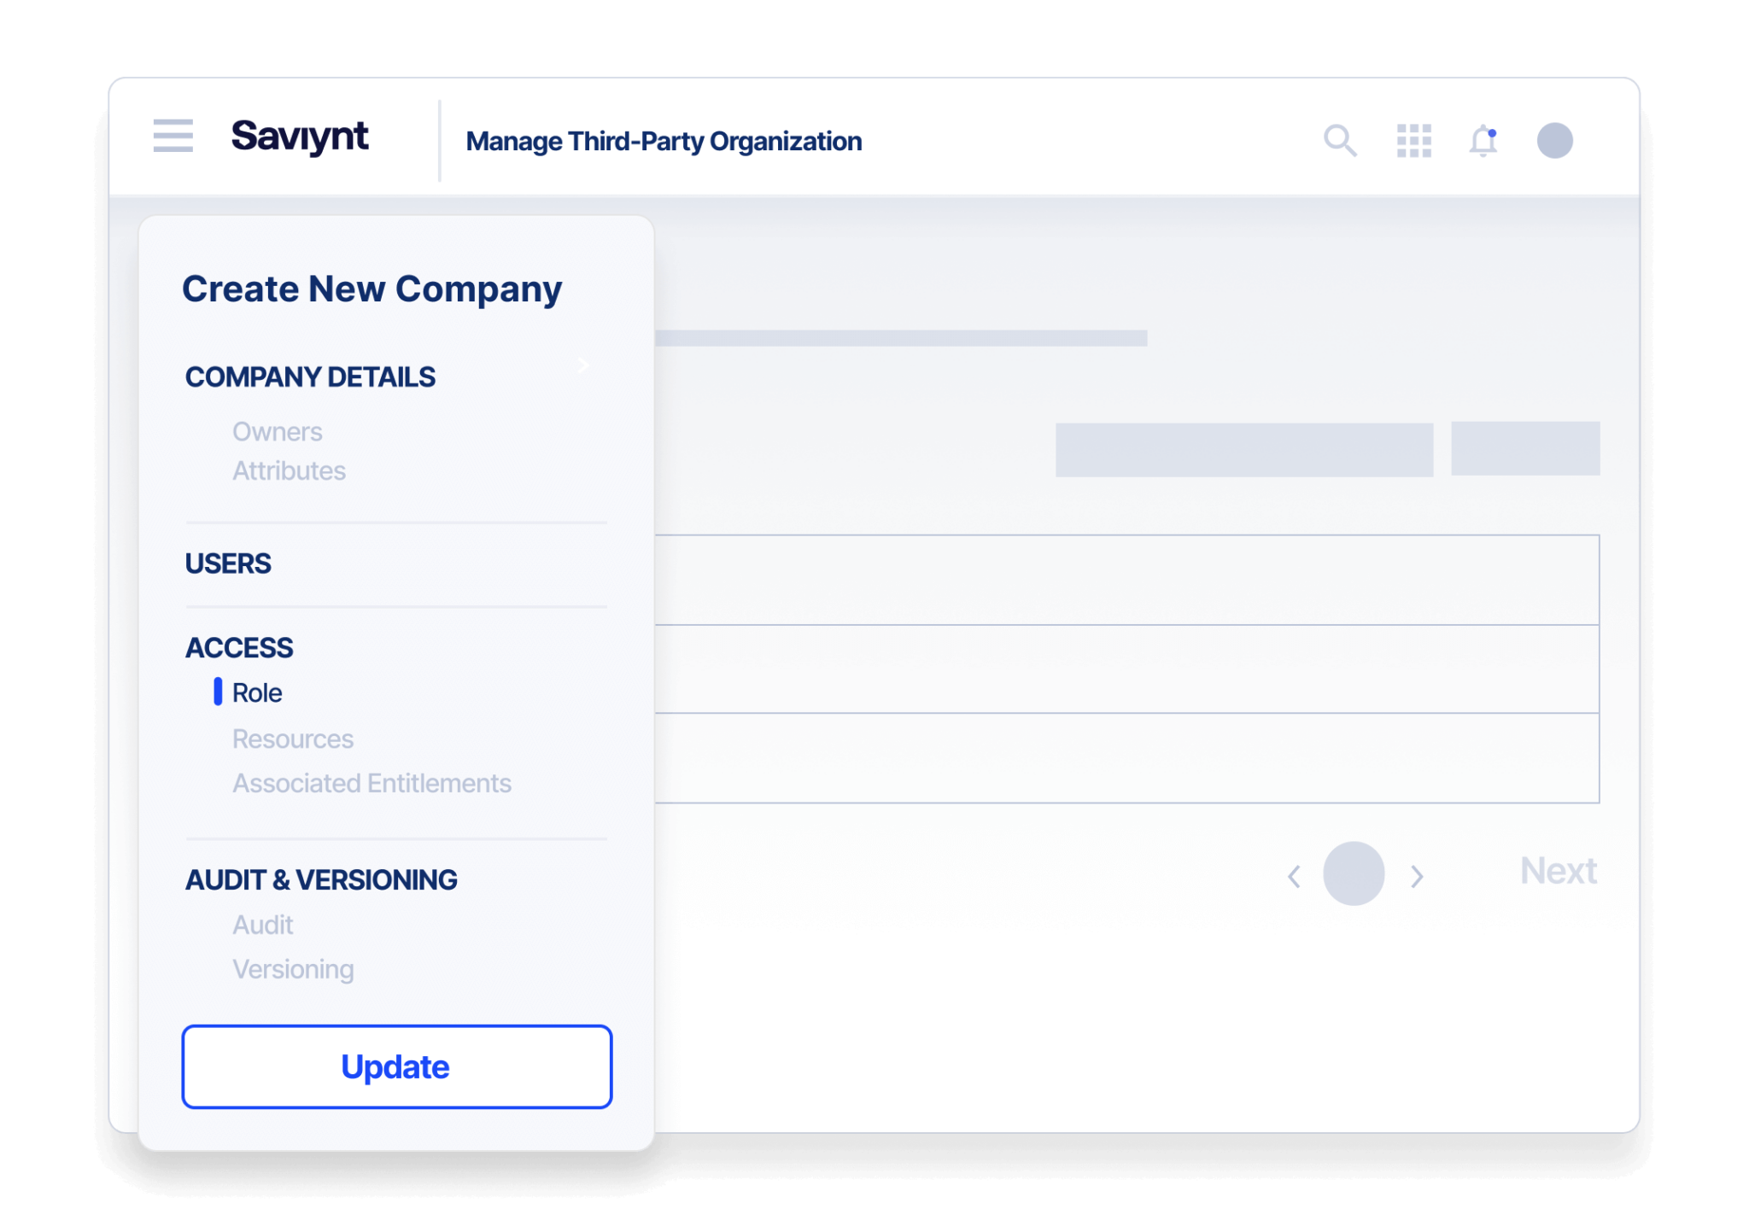Click the Saviynt logo
The image size is (1749, 1209).
pos(300,137)
